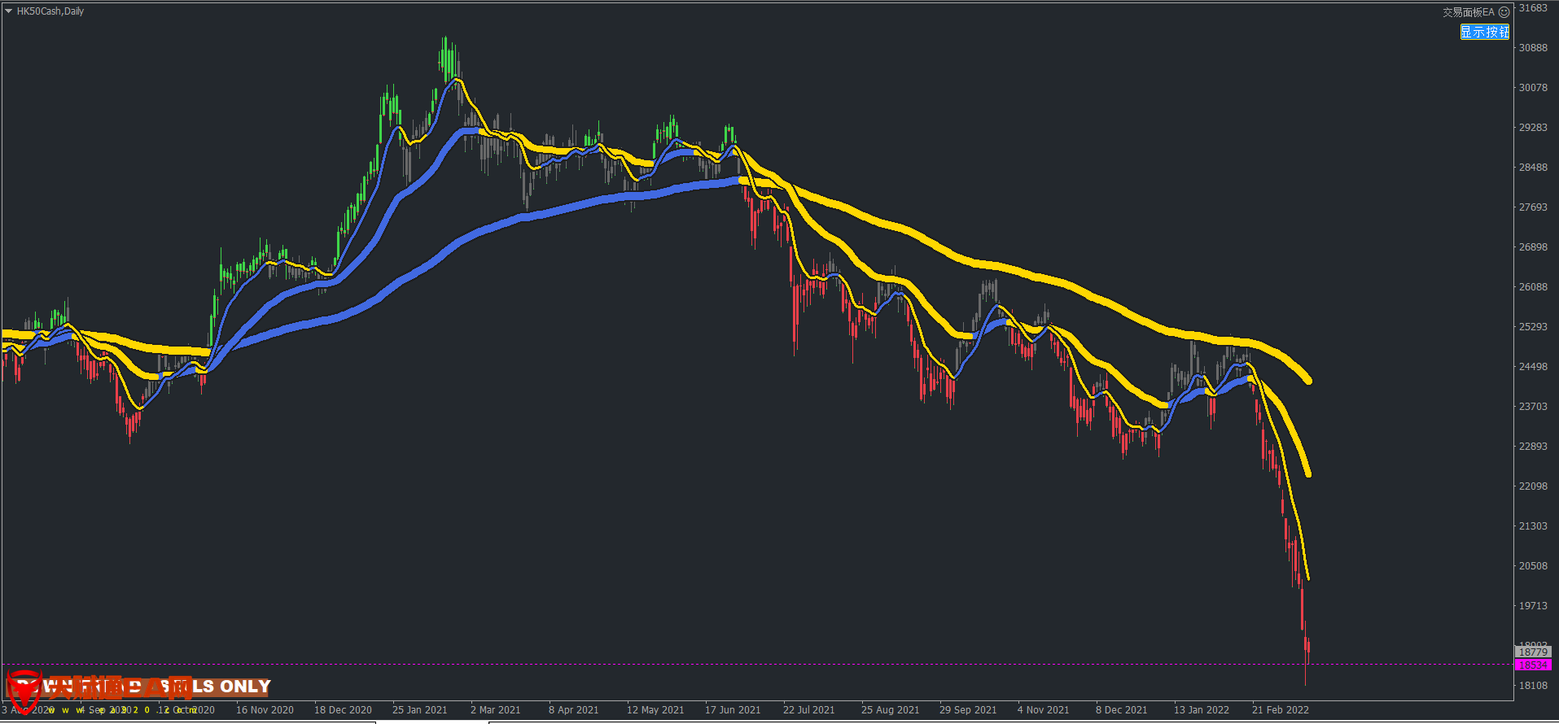
Task: Click the 16 Nov 2020 date label
Action: (265, 710)
